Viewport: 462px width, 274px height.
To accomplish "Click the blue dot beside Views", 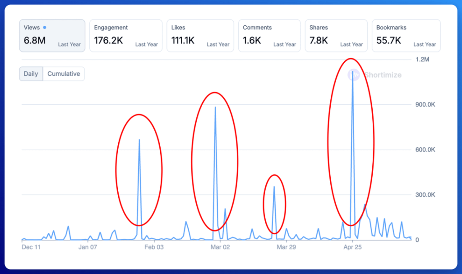I will coord(44,28).
